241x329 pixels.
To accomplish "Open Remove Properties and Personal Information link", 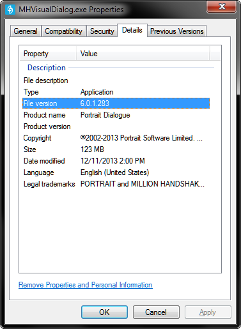I will pyautogui.click(x=86, y=285).
